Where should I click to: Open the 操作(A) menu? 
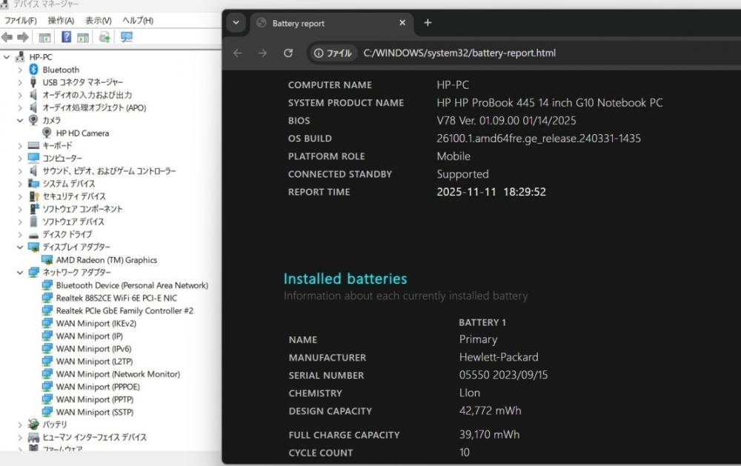[61, 21]
